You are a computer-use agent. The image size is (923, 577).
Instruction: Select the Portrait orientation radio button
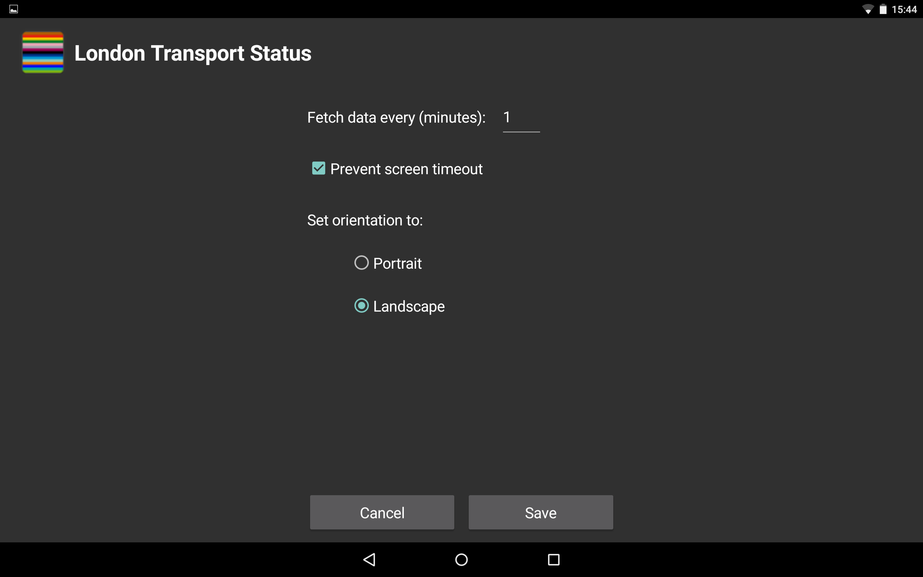pyautogui.click(x=361, y=263)
